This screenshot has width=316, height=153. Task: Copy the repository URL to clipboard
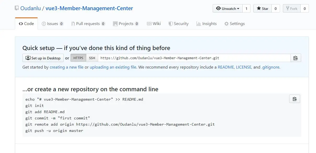pos(295,58)
